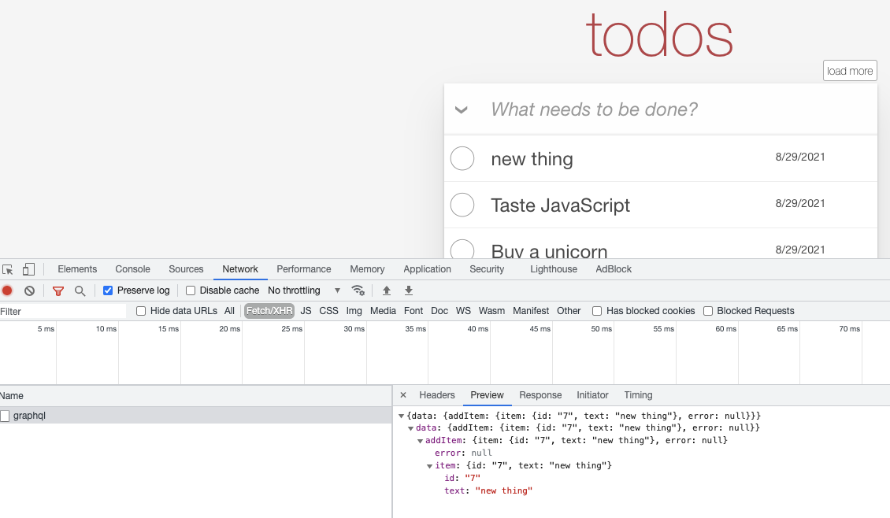
Task: Select the Preview tab
Action: [x=487, y=395]
